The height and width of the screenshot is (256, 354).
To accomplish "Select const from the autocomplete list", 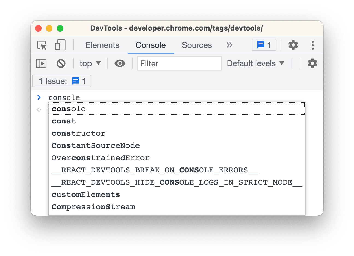I will point(64,121).
